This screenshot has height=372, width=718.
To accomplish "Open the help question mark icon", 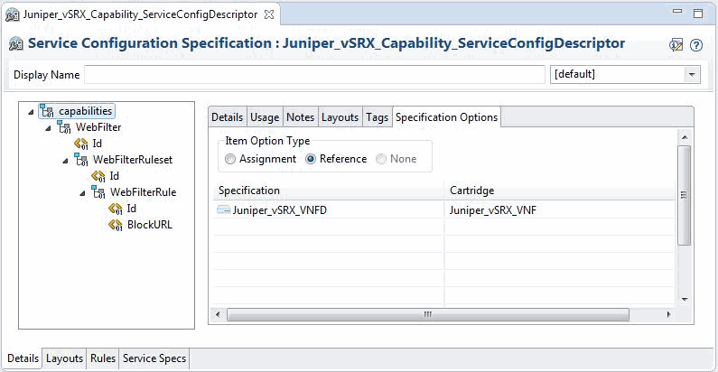I will coord(696,45).
